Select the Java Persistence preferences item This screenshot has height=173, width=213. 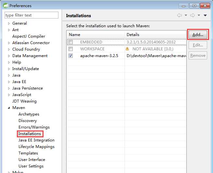[x=28, y=88]
